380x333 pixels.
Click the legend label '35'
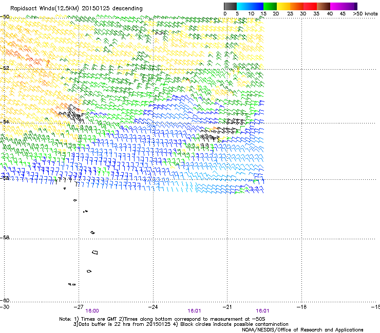(316, 14)
